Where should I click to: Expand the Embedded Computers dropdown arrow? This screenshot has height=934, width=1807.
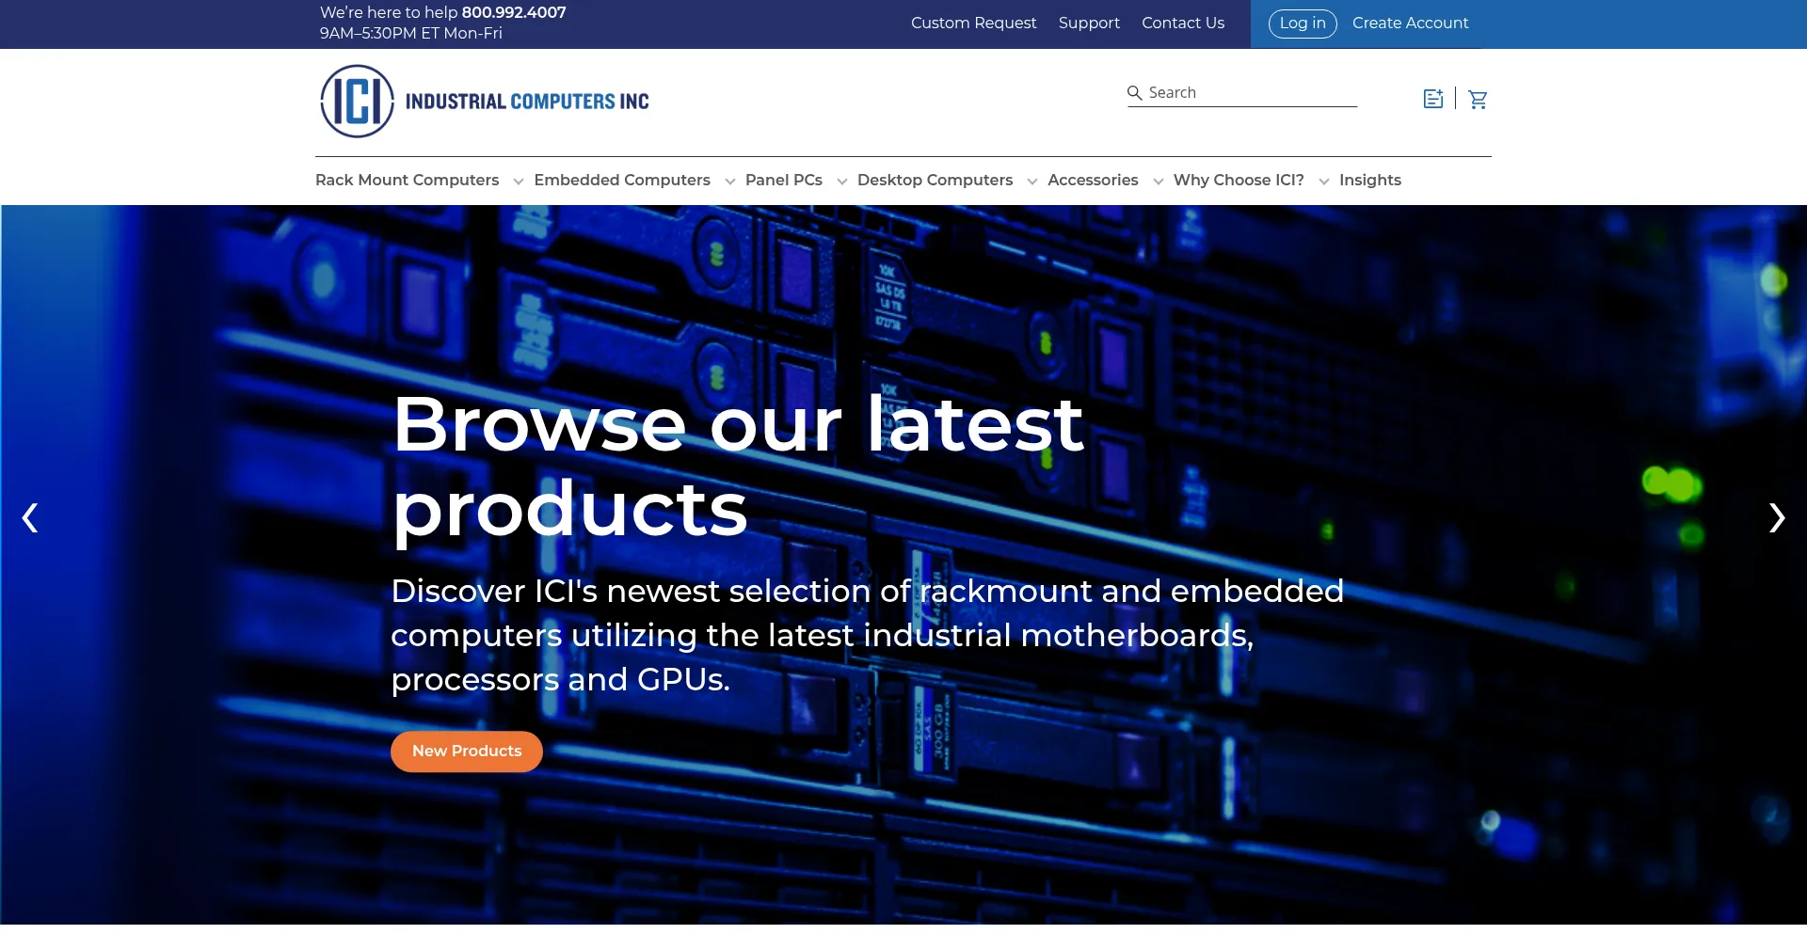point(729,182)
